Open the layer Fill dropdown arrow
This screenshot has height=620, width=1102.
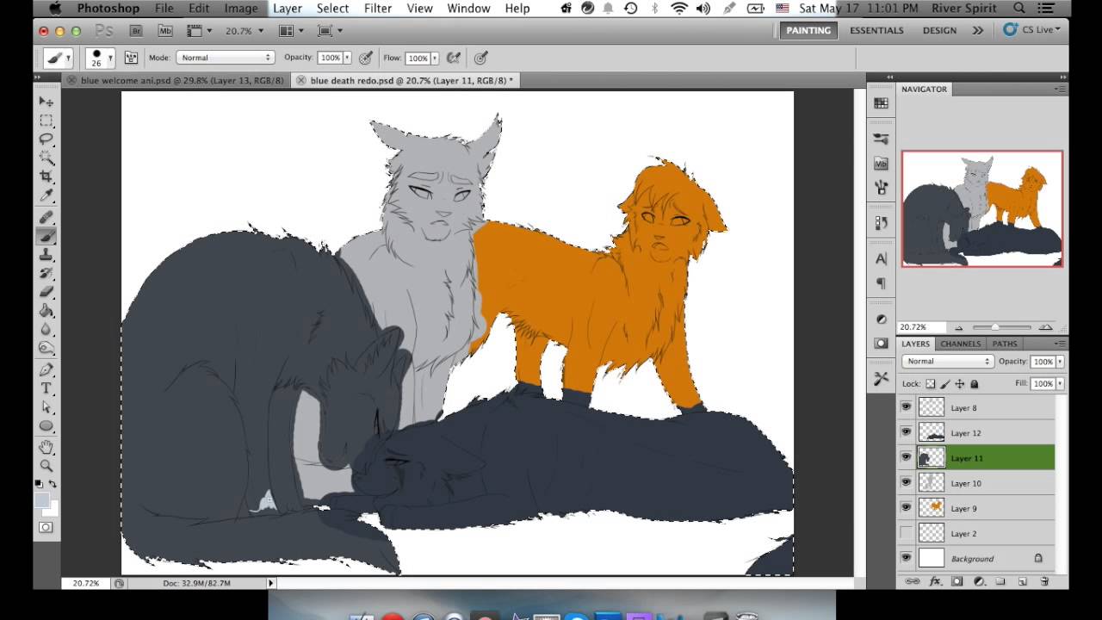(1060, 383)
